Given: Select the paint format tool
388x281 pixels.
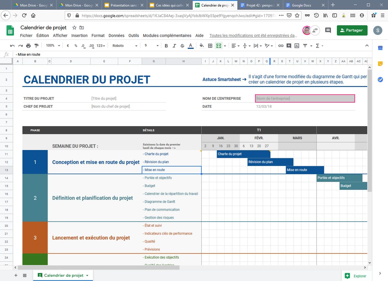Looking at the screenshot, I should pos(36,46).
